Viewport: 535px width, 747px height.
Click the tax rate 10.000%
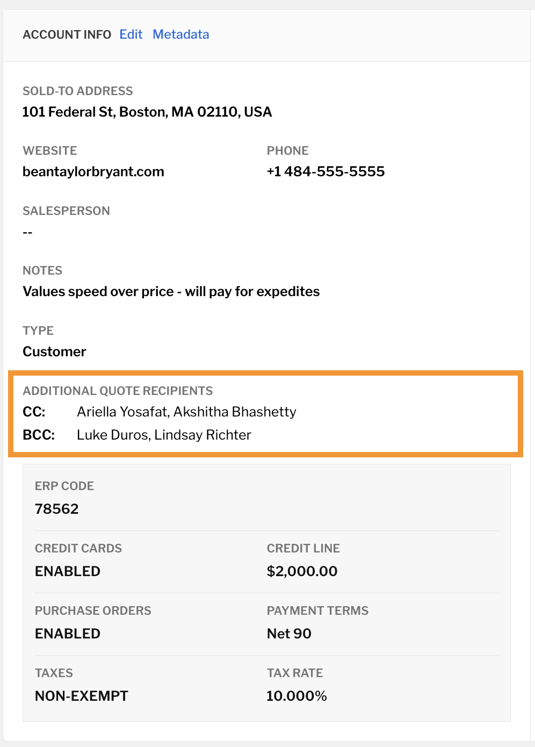click(297, 696)
